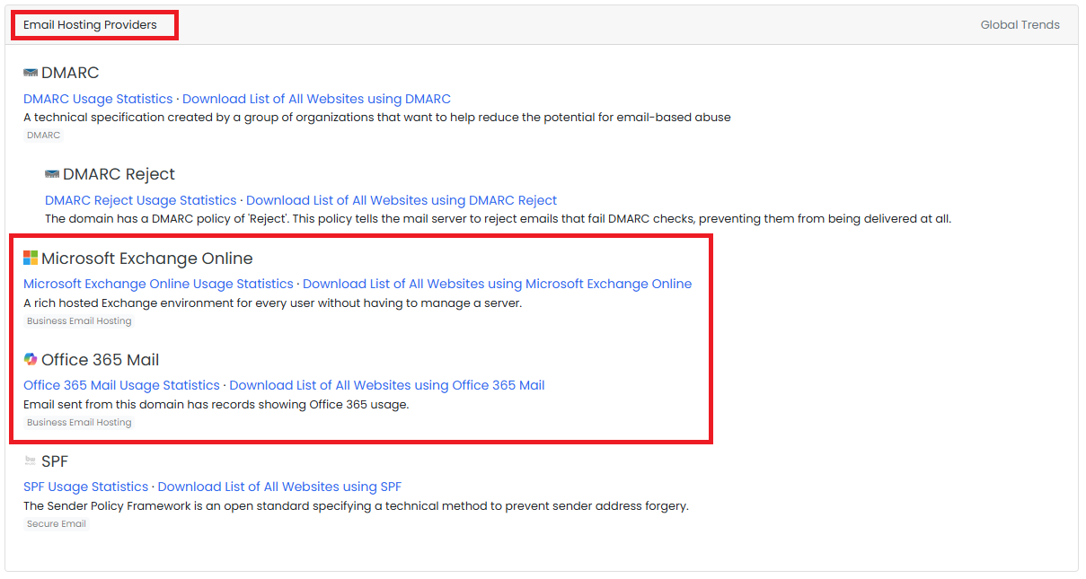
Task: Click the Office 365 Mail logo icon
Action: pos(31,360)
